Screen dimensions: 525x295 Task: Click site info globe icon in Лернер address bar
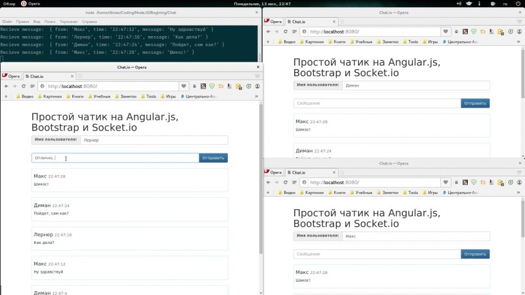(43, 87)
